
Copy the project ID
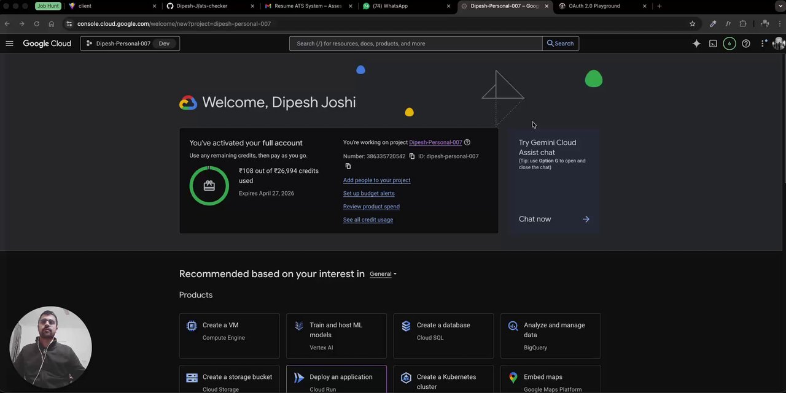coord(348,166)
